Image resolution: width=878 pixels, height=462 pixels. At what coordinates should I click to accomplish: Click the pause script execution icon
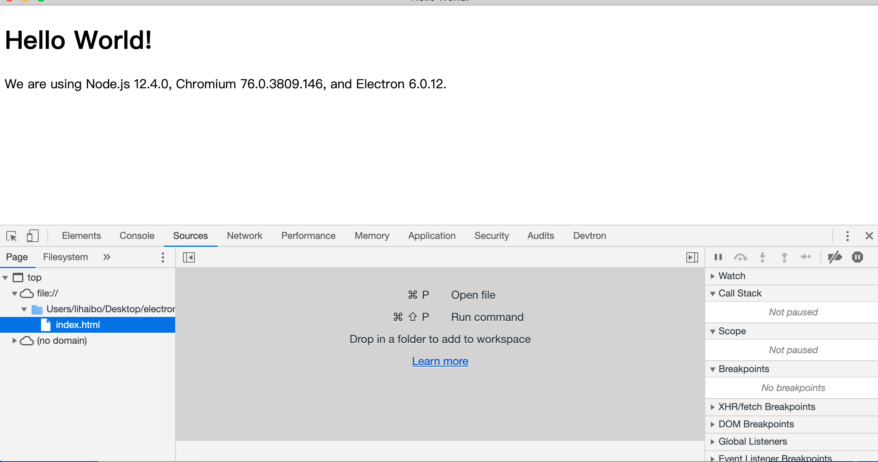click(x=718, y=257)
